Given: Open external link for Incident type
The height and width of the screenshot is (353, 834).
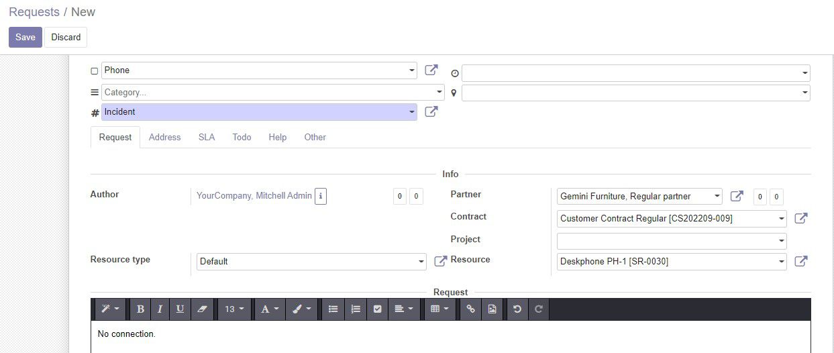Looking at the screenshot, I should coord(431,111).
